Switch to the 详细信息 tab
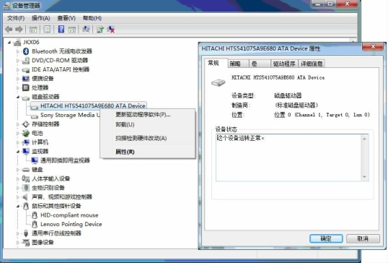The image size is (388, 263). tap(312, 64)
